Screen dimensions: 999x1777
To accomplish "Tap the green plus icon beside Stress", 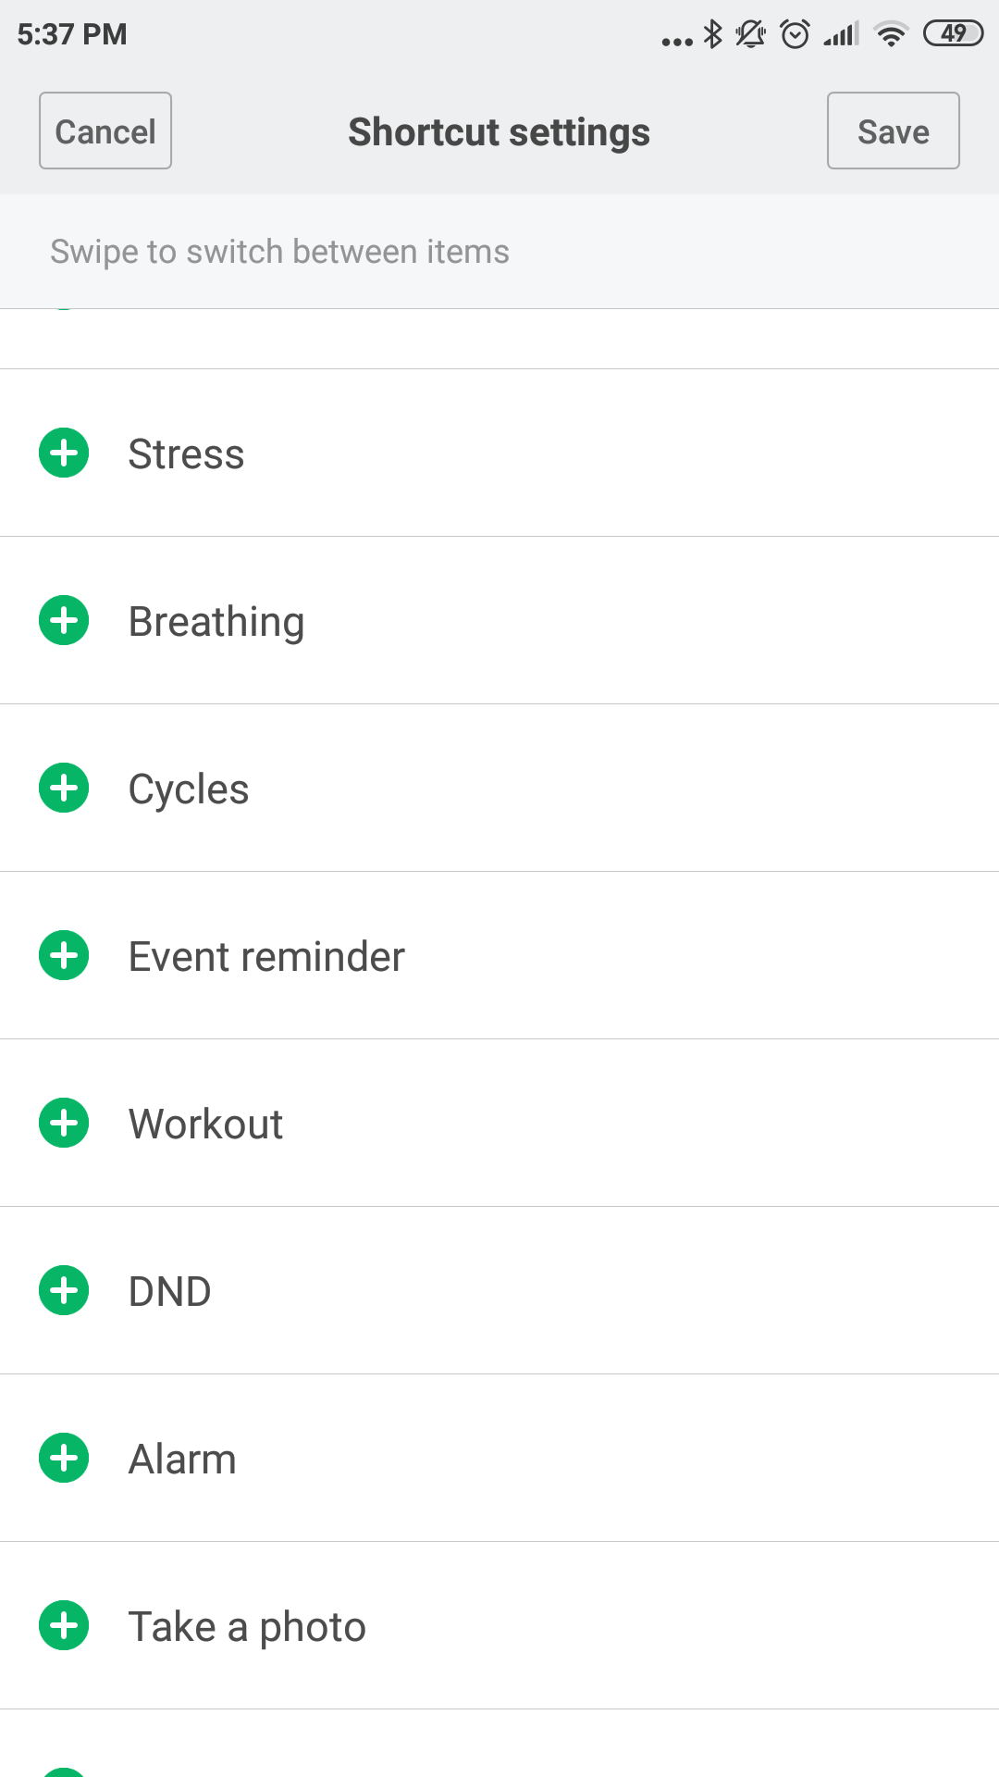I will (64, 453).
